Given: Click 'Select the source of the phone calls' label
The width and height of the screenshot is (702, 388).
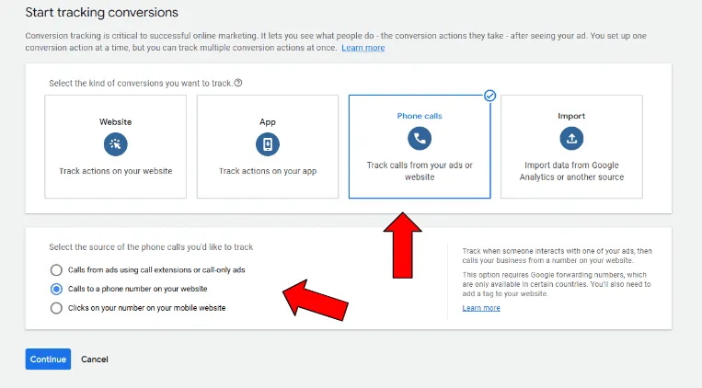Looking at the screenshot, I should [151, 247].
